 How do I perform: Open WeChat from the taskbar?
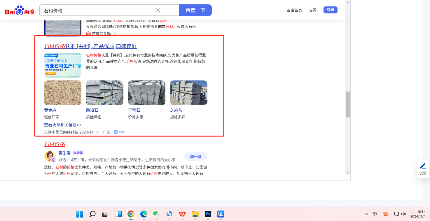[156, 214]
